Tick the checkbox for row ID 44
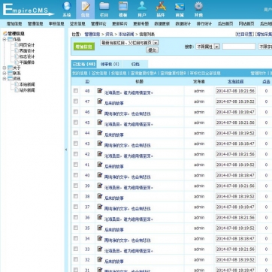Image resolution: width=272 pixels, height=272 pixels. tap(76, 133)
